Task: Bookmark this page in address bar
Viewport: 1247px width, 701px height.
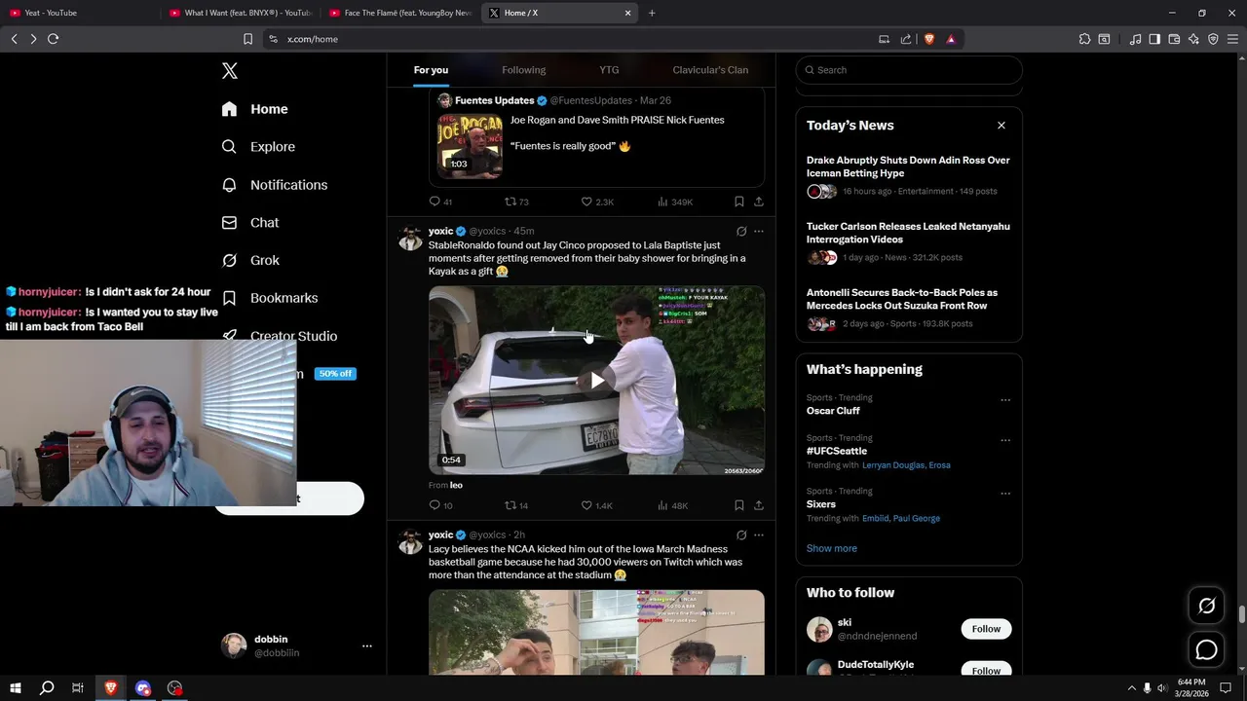Action: click(x=247, y=39)
